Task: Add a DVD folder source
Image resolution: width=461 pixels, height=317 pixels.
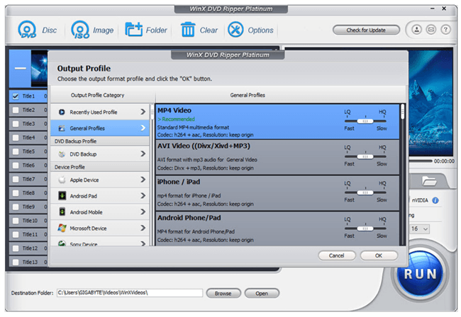Action: pyautogui.click(x=134, y=29)
